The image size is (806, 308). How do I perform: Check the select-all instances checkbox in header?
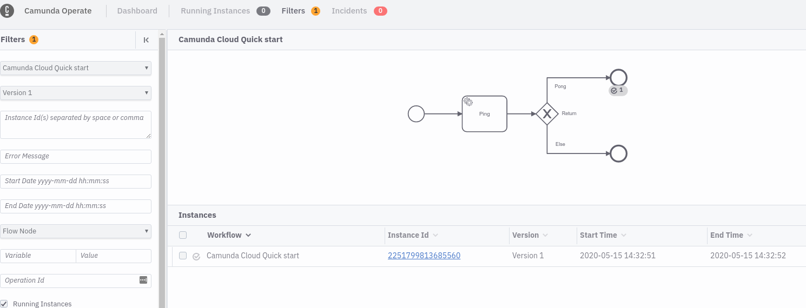click(x=183, y=235)
